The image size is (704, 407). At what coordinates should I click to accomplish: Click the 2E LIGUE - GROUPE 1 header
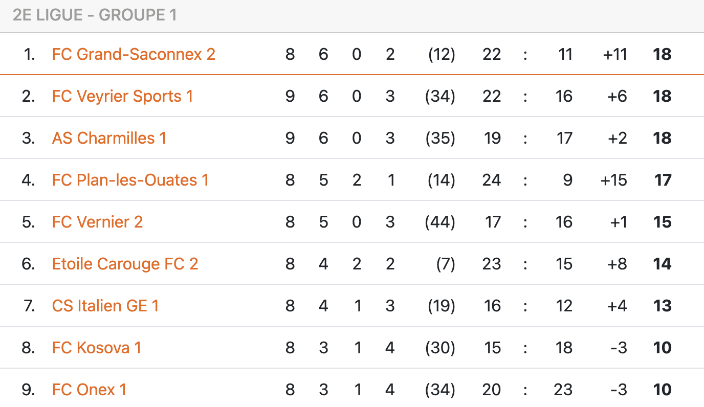point(95,15)
